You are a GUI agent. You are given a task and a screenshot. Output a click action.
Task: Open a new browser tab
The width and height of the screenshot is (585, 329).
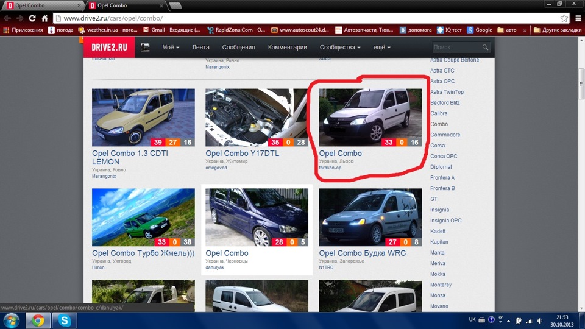pyautogui.click(x=175, y=5)
